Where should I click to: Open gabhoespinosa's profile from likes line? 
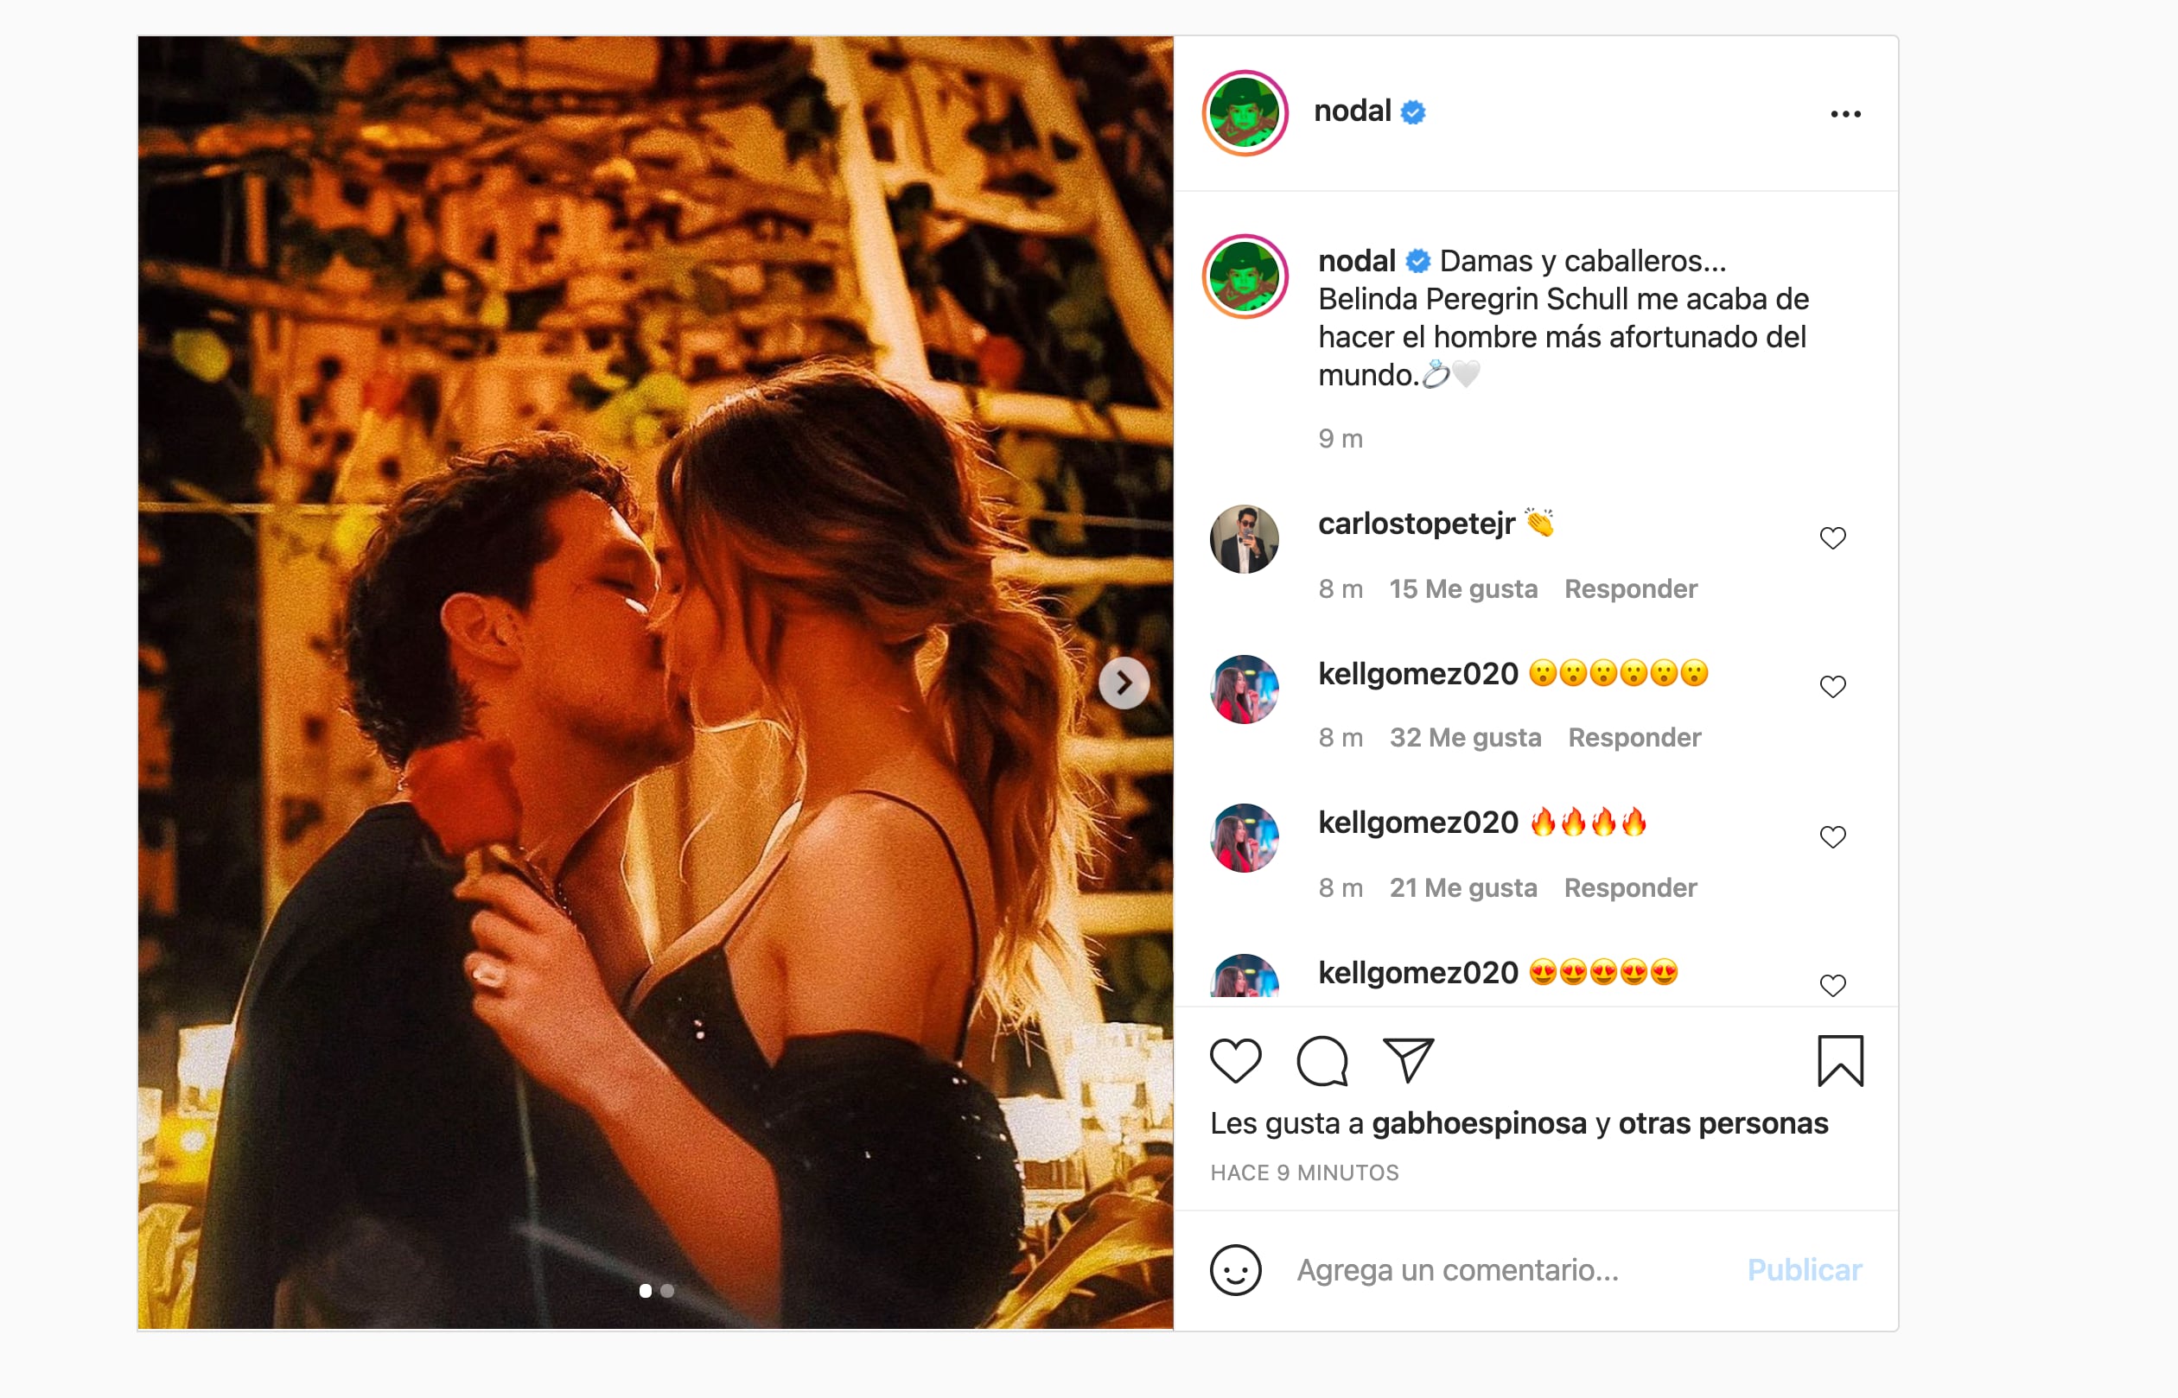(x=1478, y=1124)
